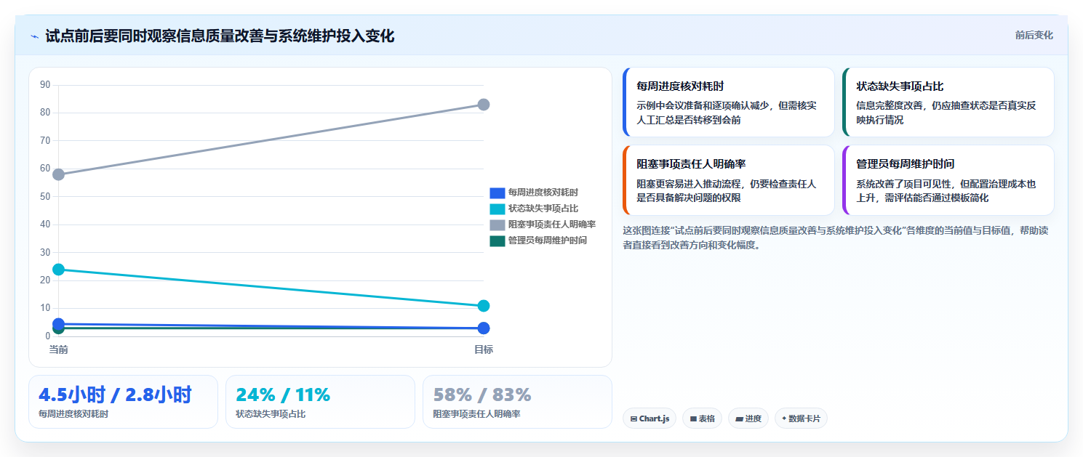Open the 24% / 11% stat card
The image size is (1083, 457).
(x=320, y=402)
